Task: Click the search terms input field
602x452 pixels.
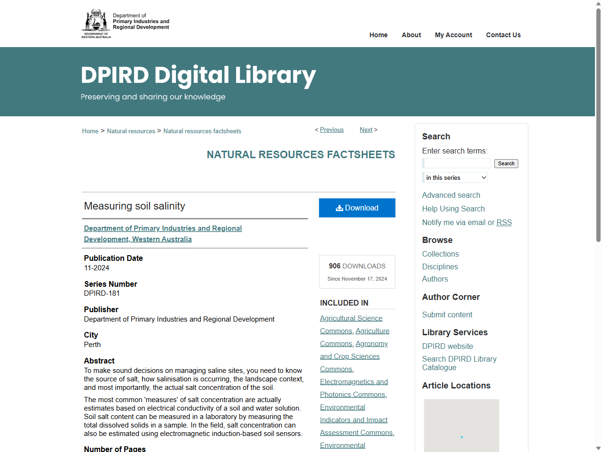Action: point(457,163)
